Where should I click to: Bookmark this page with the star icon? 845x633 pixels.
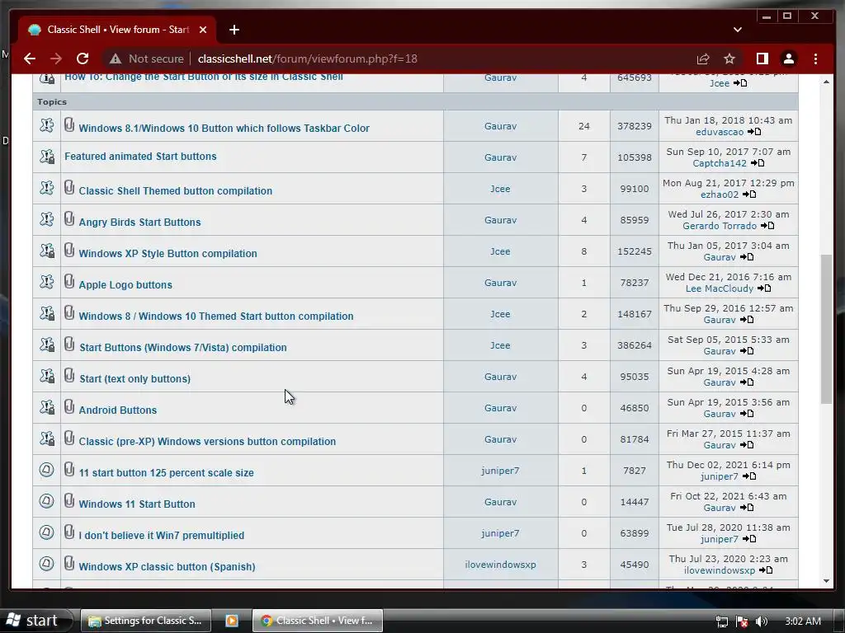click(x=729, y=59)
